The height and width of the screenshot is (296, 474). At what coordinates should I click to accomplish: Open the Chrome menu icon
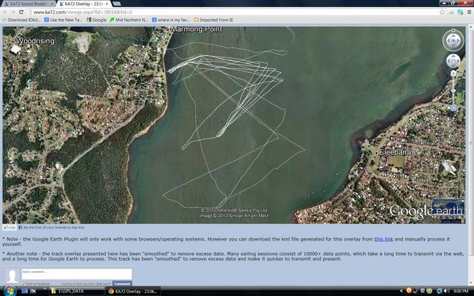coord(468,12)
